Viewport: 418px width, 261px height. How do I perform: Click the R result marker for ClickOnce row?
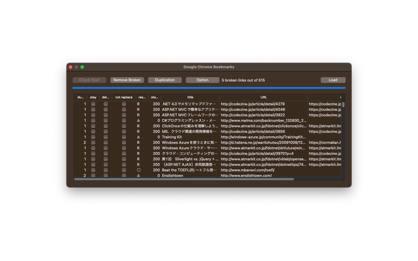[138, 126]
